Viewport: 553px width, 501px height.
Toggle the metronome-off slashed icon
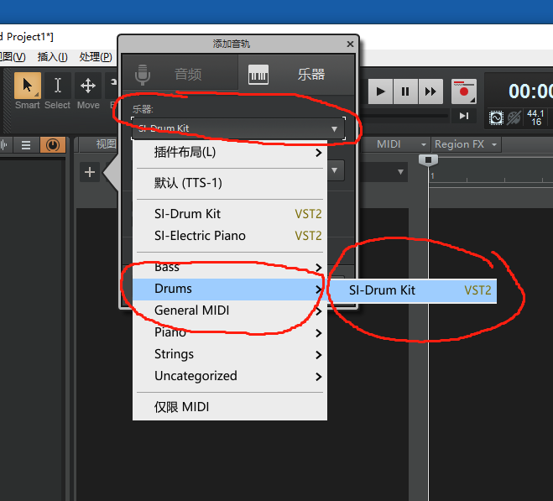point(514,117)
